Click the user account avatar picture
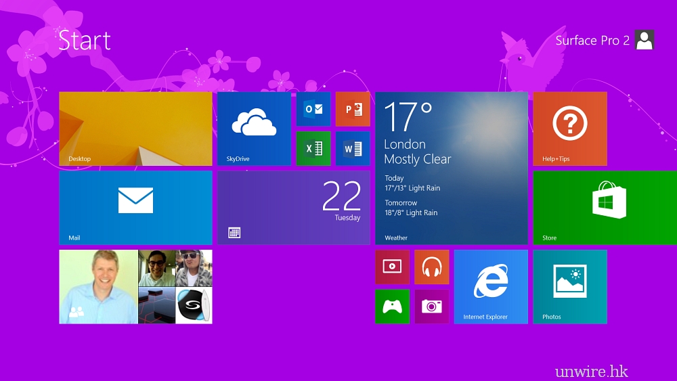This screenshot has height=381, width=677. (x=645, y=40)
